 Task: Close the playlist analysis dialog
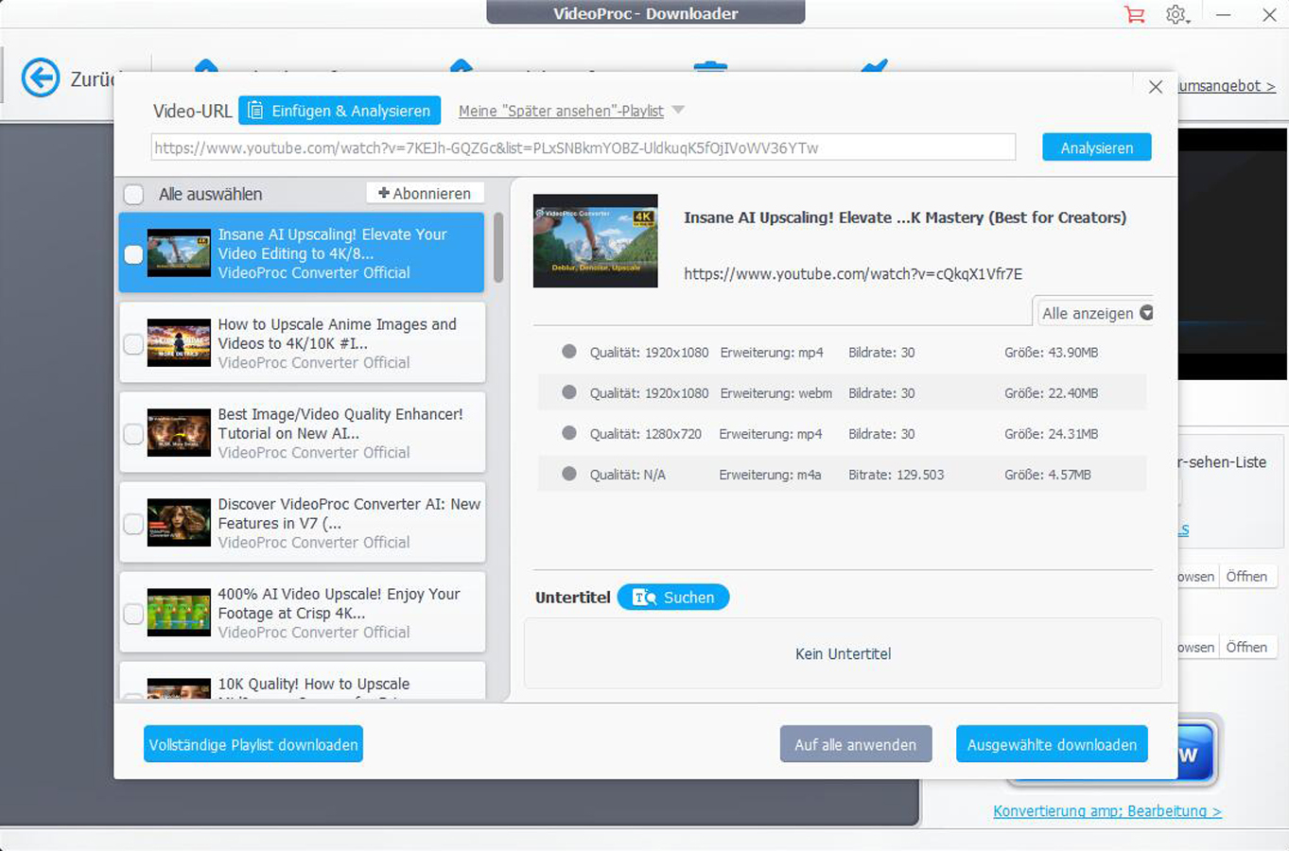(1155, 87)
